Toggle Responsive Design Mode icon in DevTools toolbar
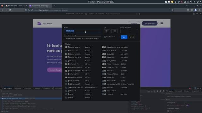This screenshot has height=113, width=202. [195, 88]
